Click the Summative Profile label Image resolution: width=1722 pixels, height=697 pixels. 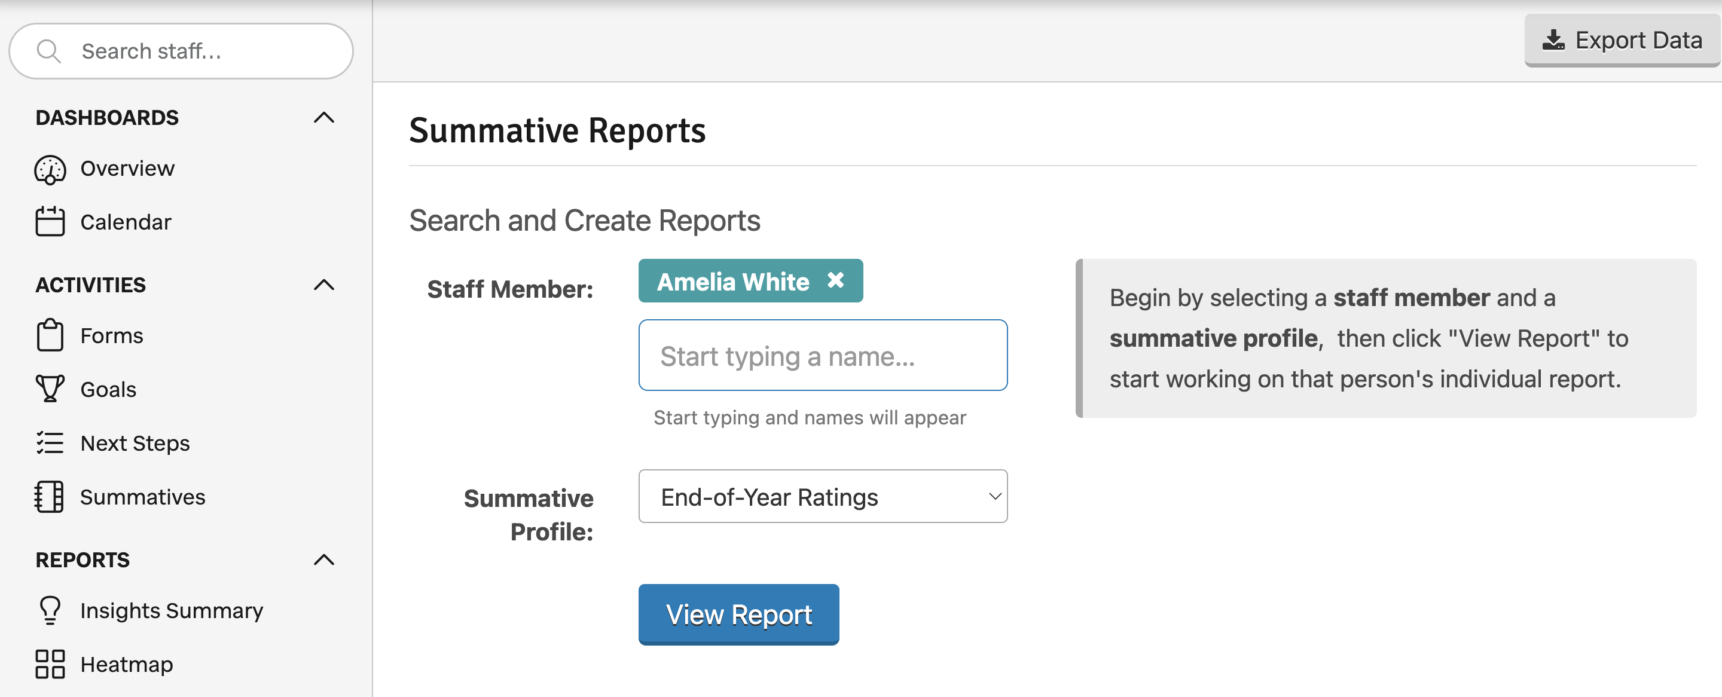(x=528, y=515)
